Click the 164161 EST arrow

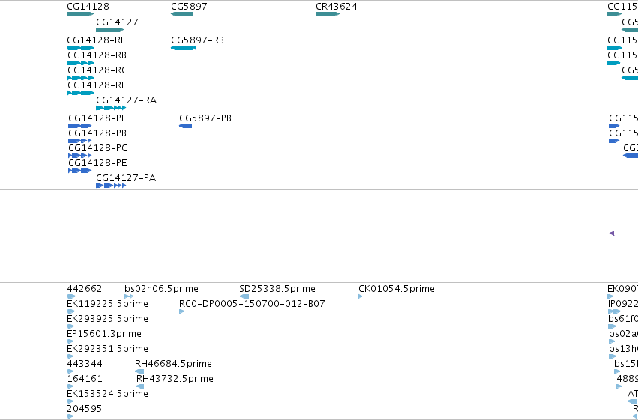click(x=70, y=386)
